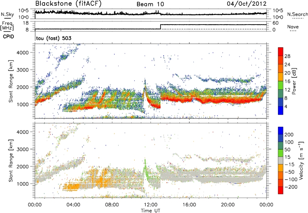Click the 'Freq. [MHz]' axis label
Screen dimensions: 308x213
[x=7, y=26]
